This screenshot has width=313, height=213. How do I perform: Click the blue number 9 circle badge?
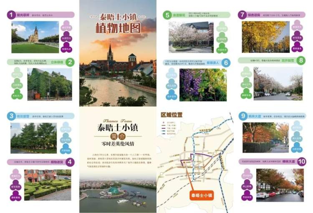tap(243, 116)
